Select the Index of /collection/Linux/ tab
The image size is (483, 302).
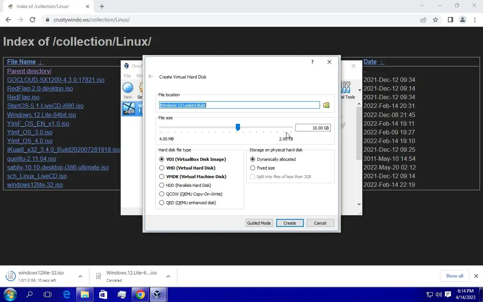tap(48, 6)
